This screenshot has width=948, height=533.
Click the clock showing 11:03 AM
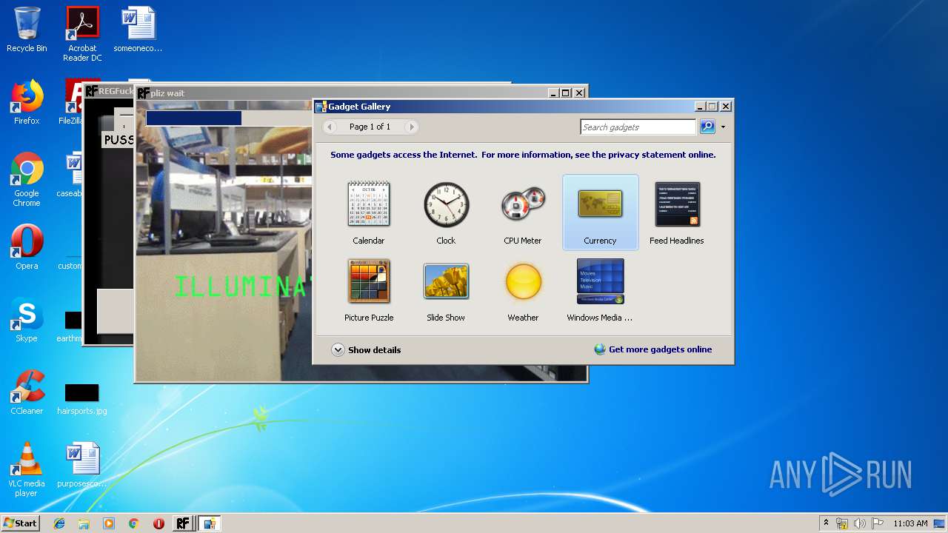[910, 523]
